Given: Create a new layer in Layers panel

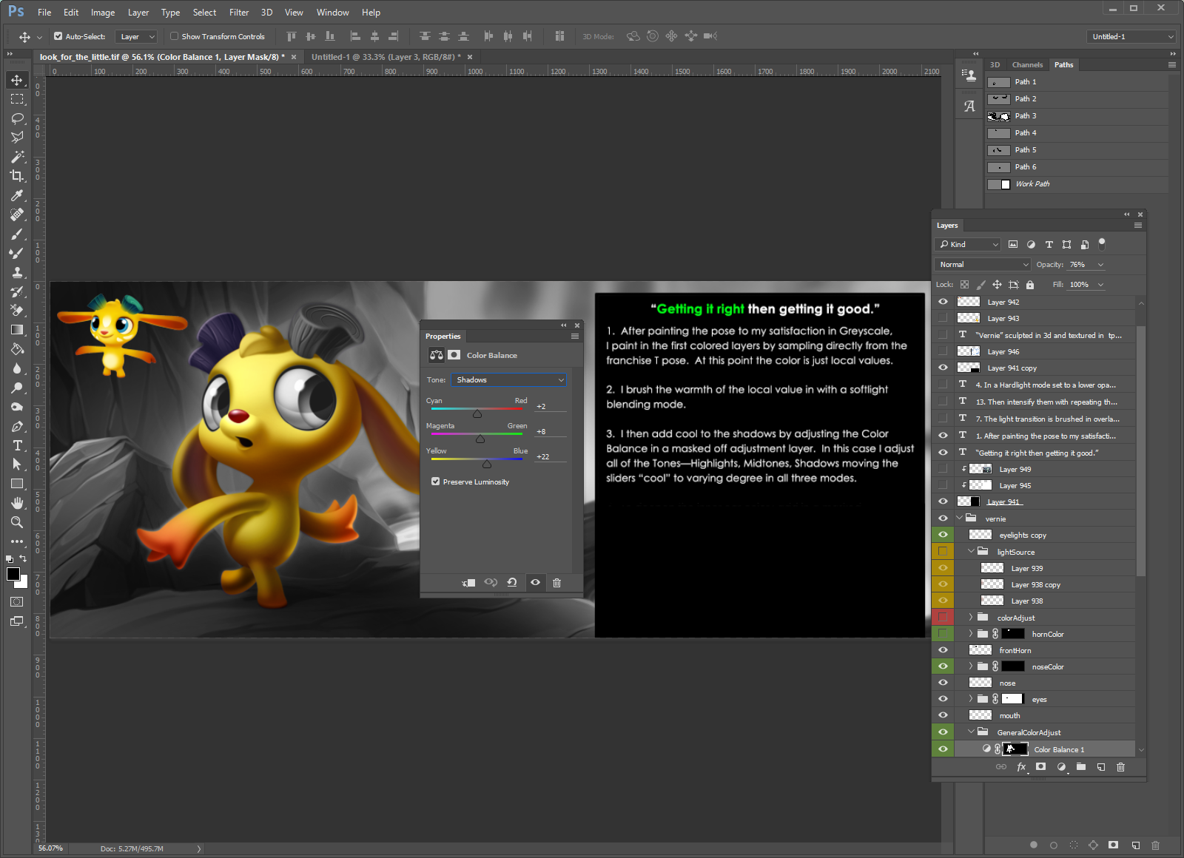Looking at the screenshot, I should (1101, 767).
